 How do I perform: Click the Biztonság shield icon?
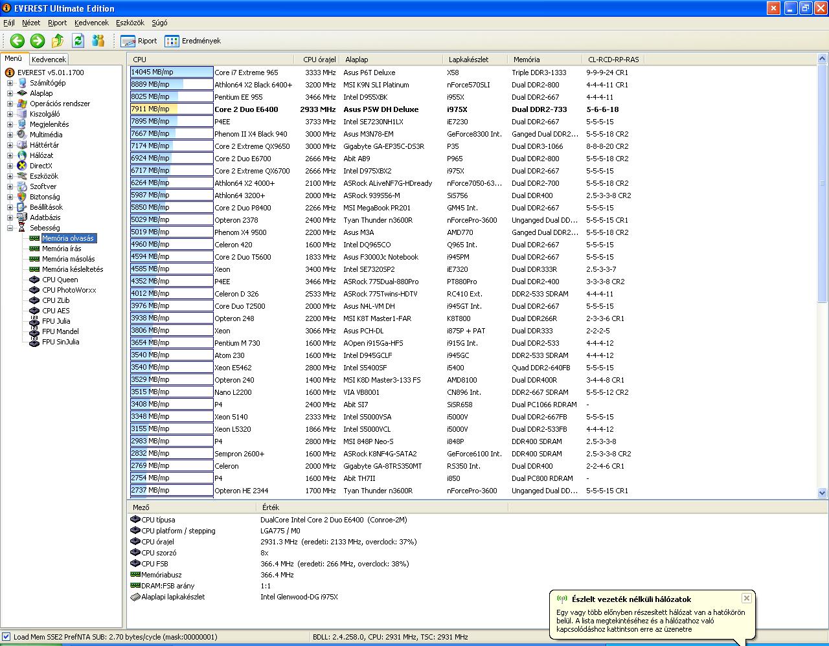coord(22,197)
